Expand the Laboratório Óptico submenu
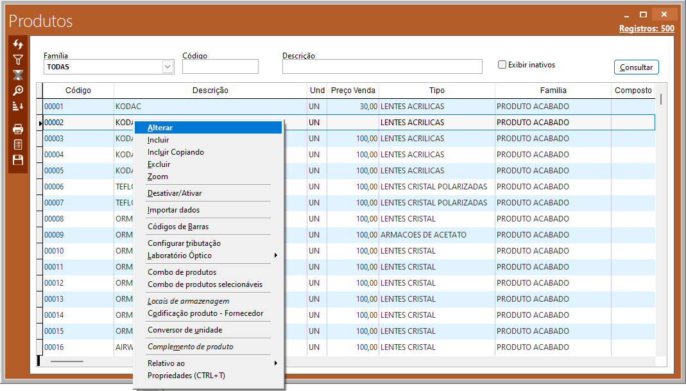This screenshot has height=391, width=686. 275,256
